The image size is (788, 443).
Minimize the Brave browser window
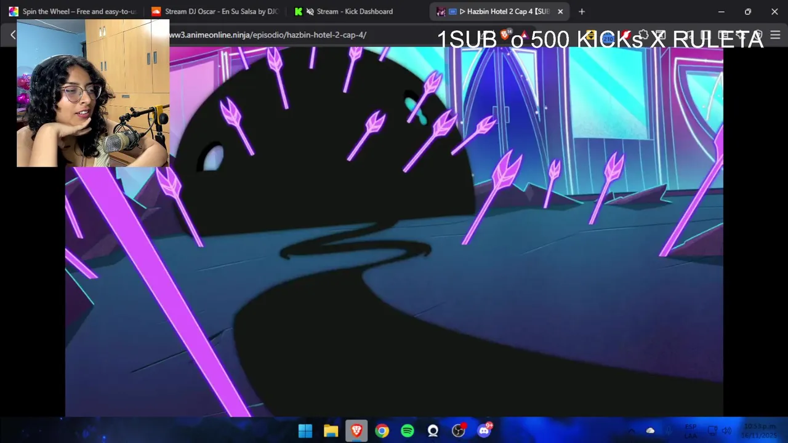(722, 11)
